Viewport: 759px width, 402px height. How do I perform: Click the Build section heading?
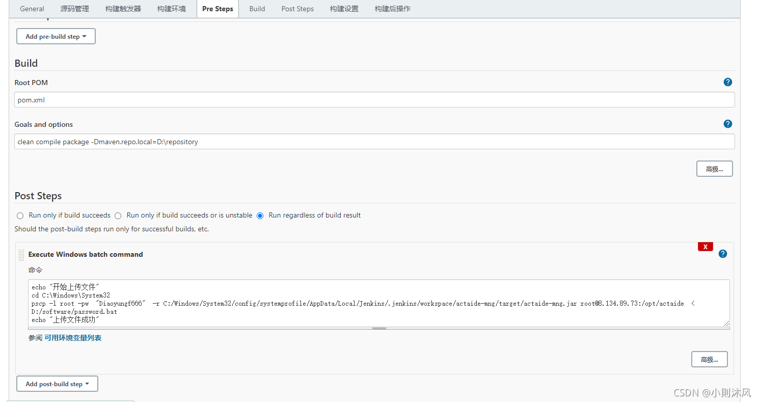pyautogui.click(x=26, y=63)
